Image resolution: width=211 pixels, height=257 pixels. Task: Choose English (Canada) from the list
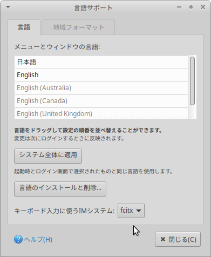tap(101, 101)
